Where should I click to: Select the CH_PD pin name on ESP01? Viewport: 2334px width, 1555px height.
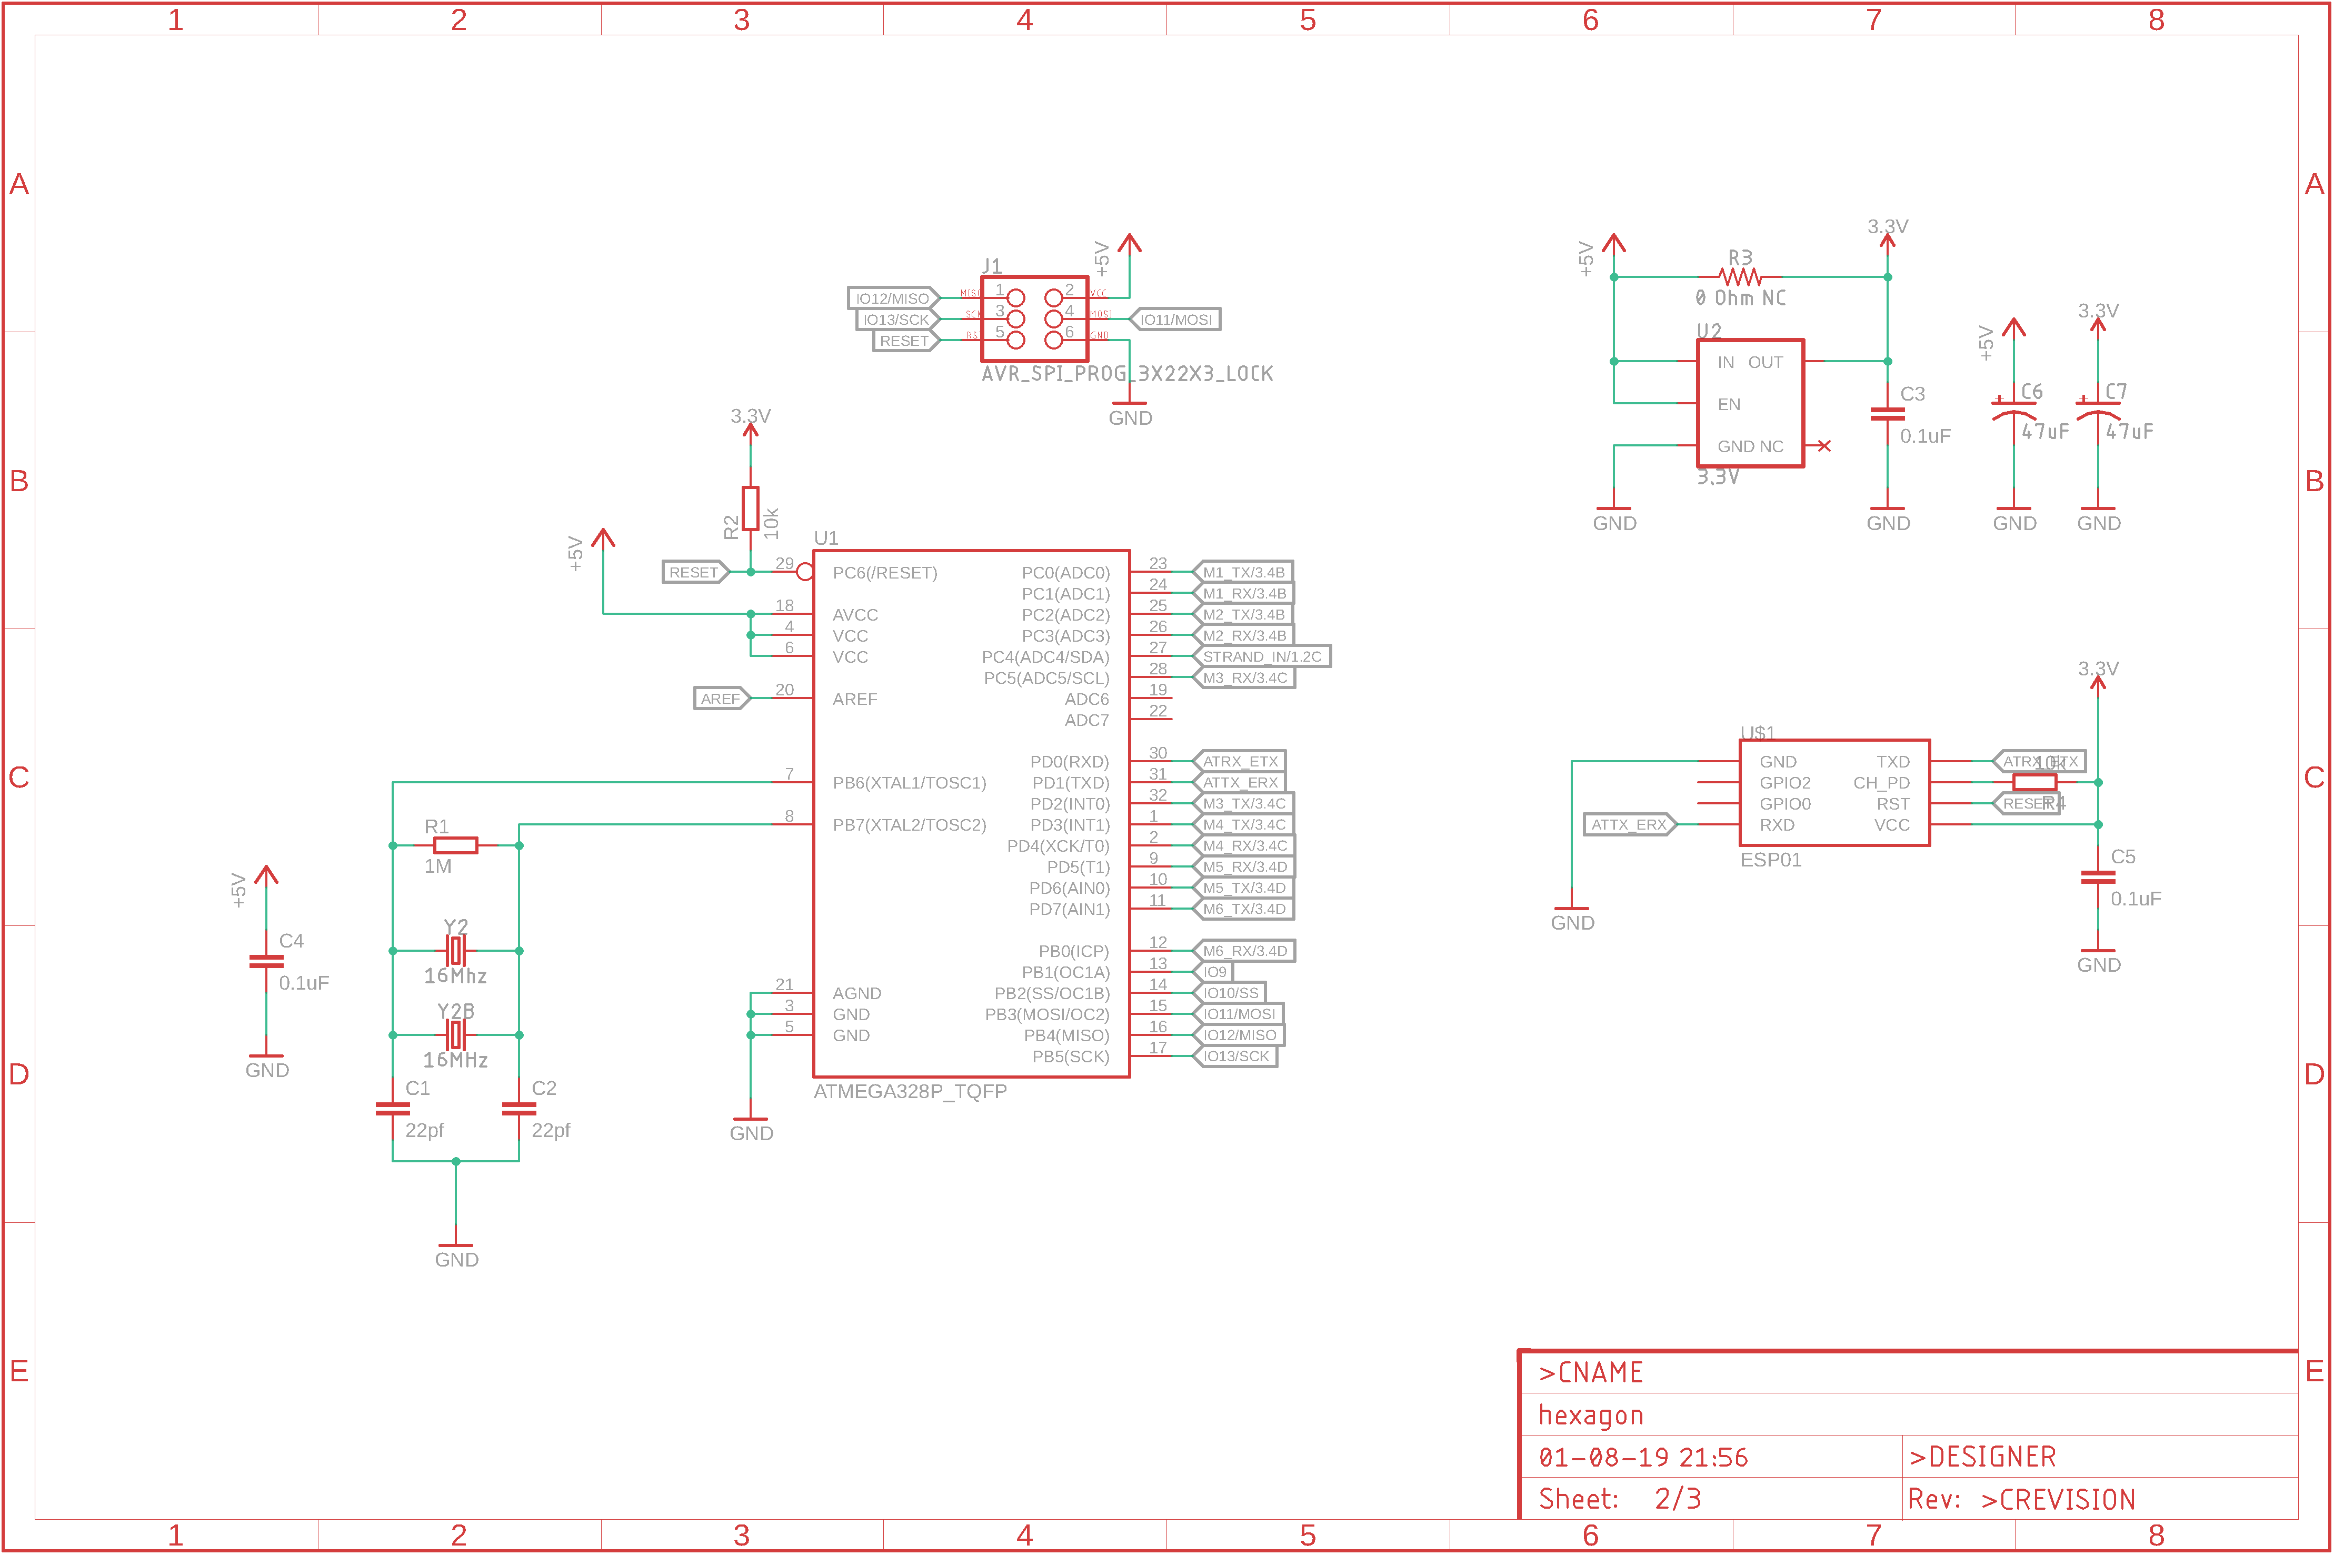[1881, 783]
